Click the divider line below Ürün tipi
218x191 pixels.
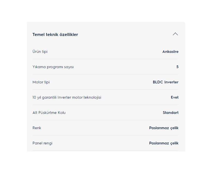[x=106, y=59]
